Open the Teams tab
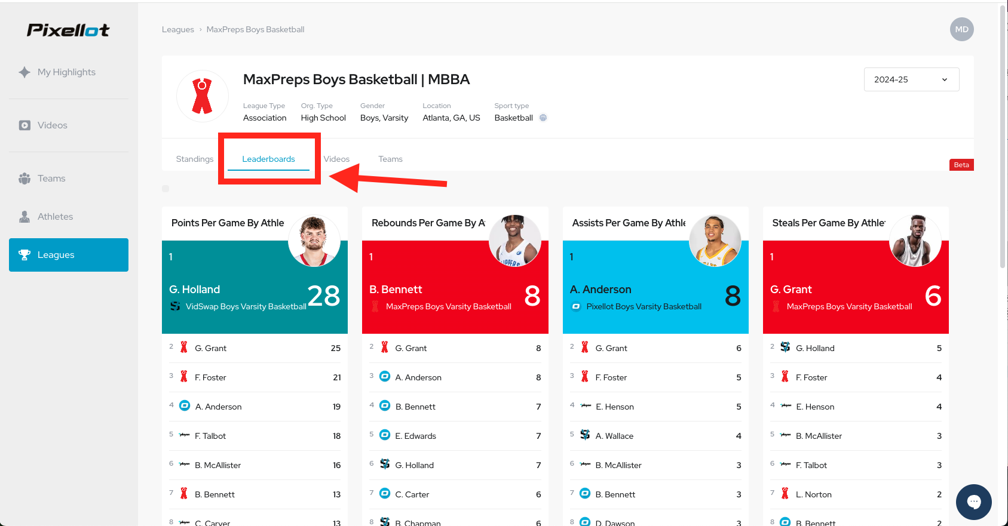The height and width of the screenshot is (526, 1008). (x=390, y=159)
